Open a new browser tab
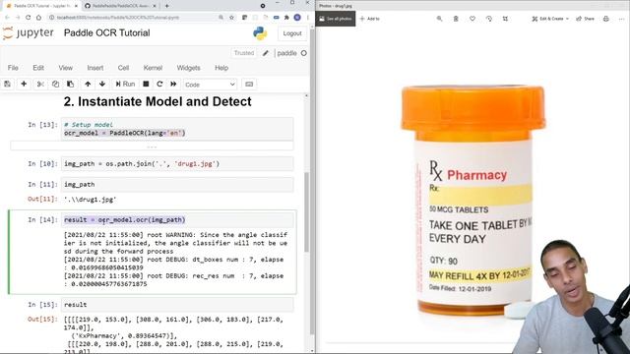630x354 pixels. (166, 6)
